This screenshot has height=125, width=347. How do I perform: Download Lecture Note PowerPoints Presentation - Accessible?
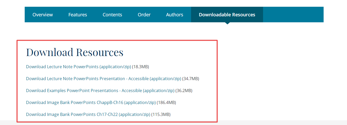[x=103, y=79]
